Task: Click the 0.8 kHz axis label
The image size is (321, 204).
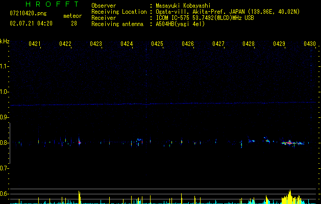Action: (x=4, y=143)
